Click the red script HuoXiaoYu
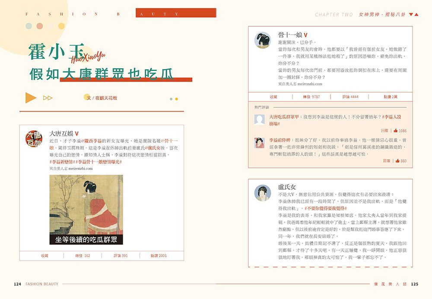Screen dimensions: 432x299 pos(88,57)
